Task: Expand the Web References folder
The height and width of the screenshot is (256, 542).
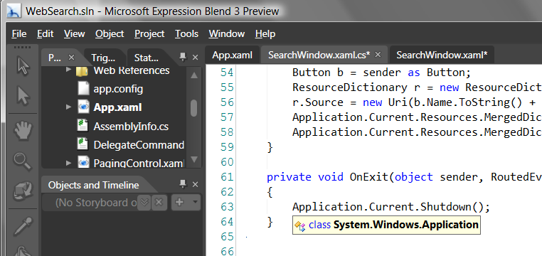Action: 68,70
